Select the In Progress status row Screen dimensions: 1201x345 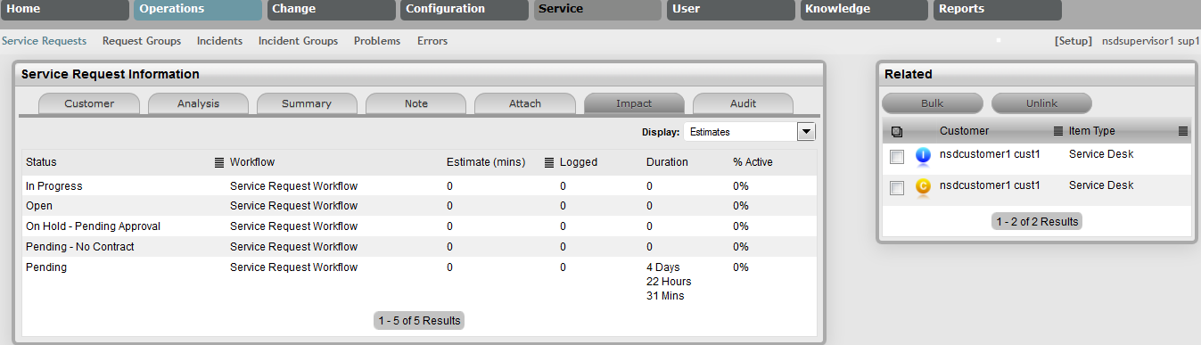419,186
